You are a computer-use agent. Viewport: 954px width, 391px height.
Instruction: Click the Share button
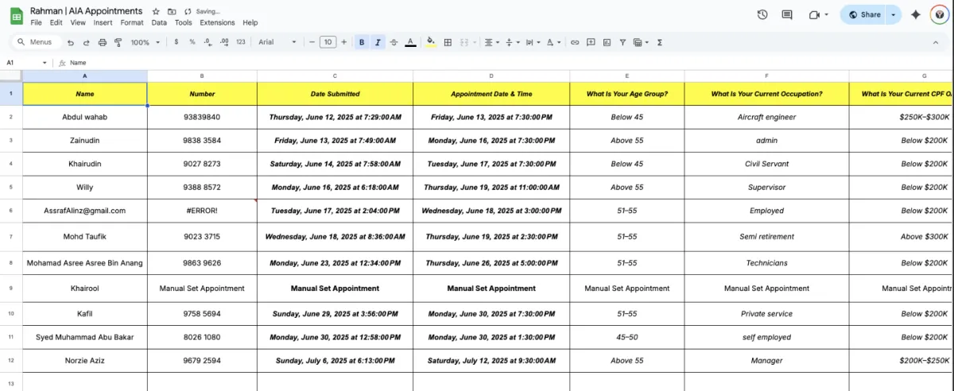(x=864, y=14)
